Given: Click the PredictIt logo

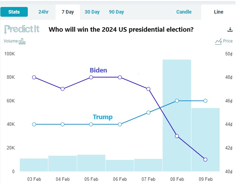Looking at the screenshot, I should pyautogui.click(x=22, y=29).
